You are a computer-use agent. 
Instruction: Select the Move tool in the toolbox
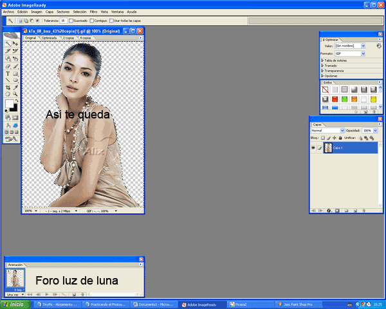tap(15, 44)
